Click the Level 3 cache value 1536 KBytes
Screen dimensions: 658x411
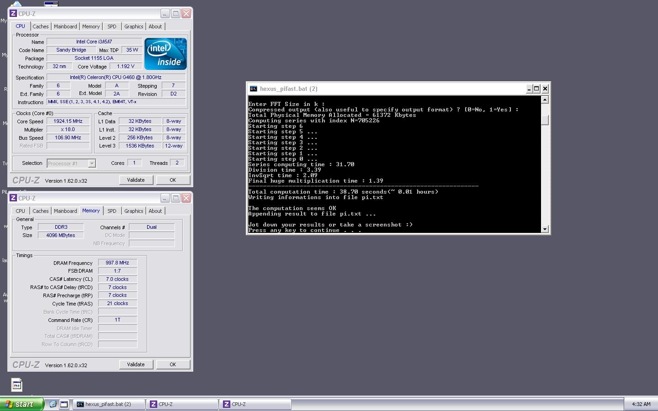click(140, 146)
